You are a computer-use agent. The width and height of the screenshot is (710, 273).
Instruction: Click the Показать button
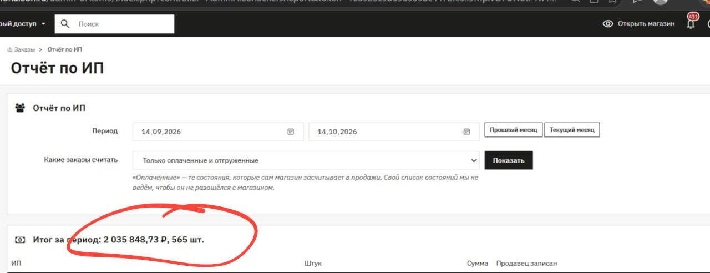point(509,160)
